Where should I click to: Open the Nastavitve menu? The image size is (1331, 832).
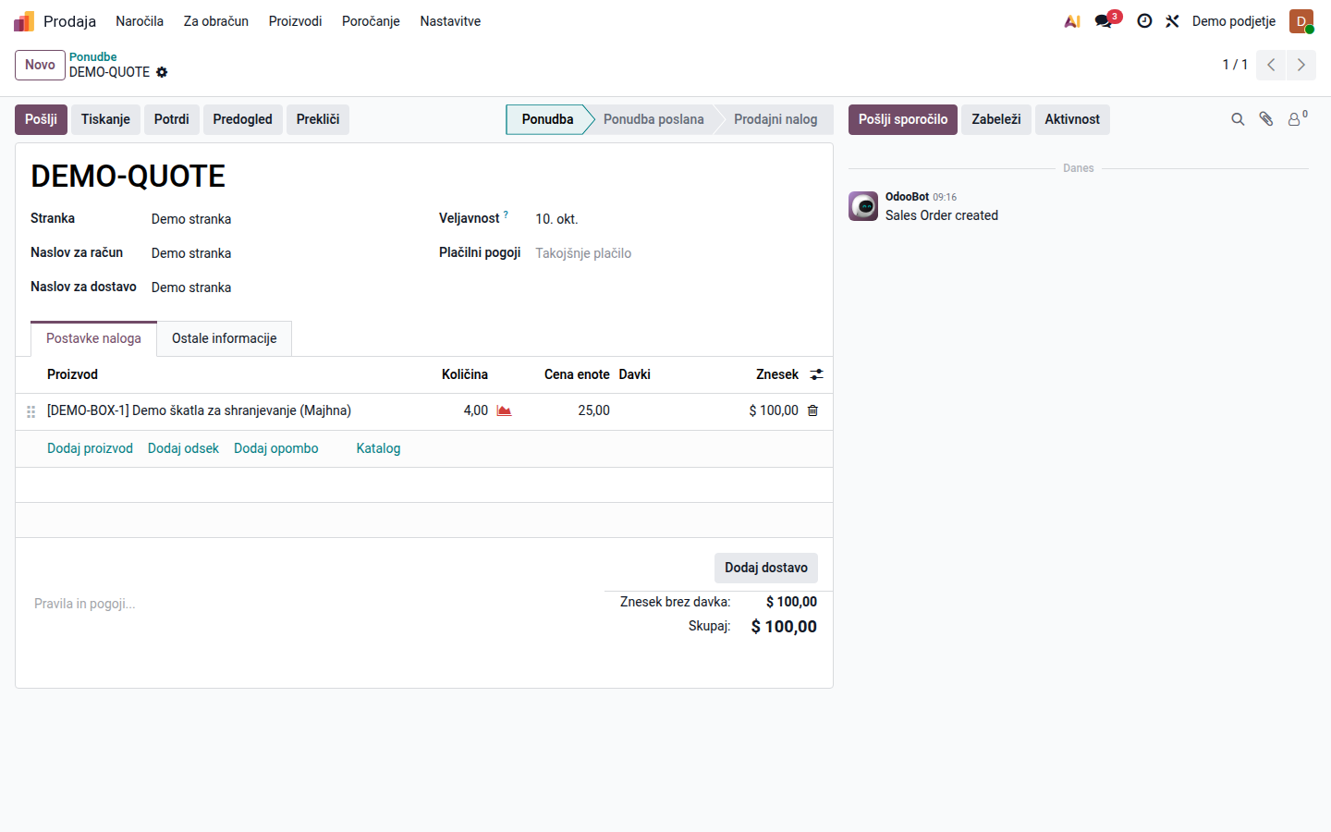click(x=450, y=21)
